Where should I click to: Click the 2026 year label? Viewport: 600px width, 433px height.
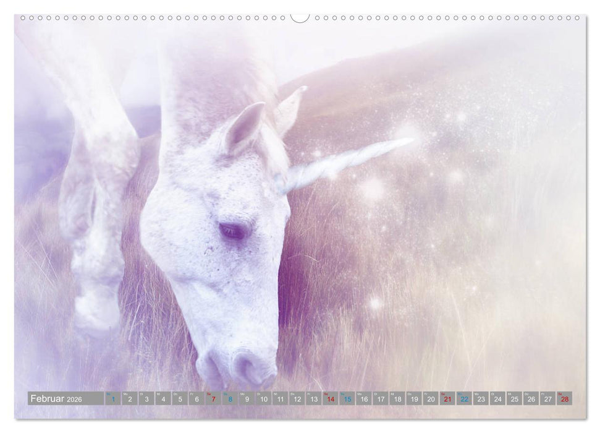(x=74, y=398)
